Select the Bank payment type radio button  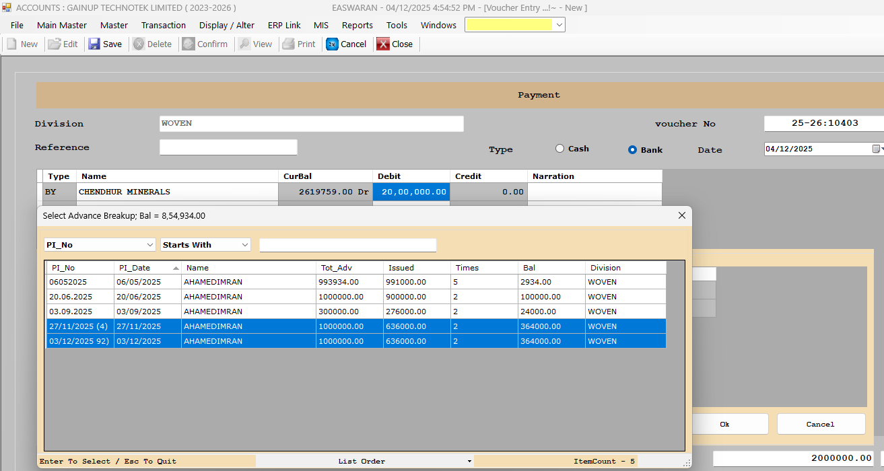point(632,150)
